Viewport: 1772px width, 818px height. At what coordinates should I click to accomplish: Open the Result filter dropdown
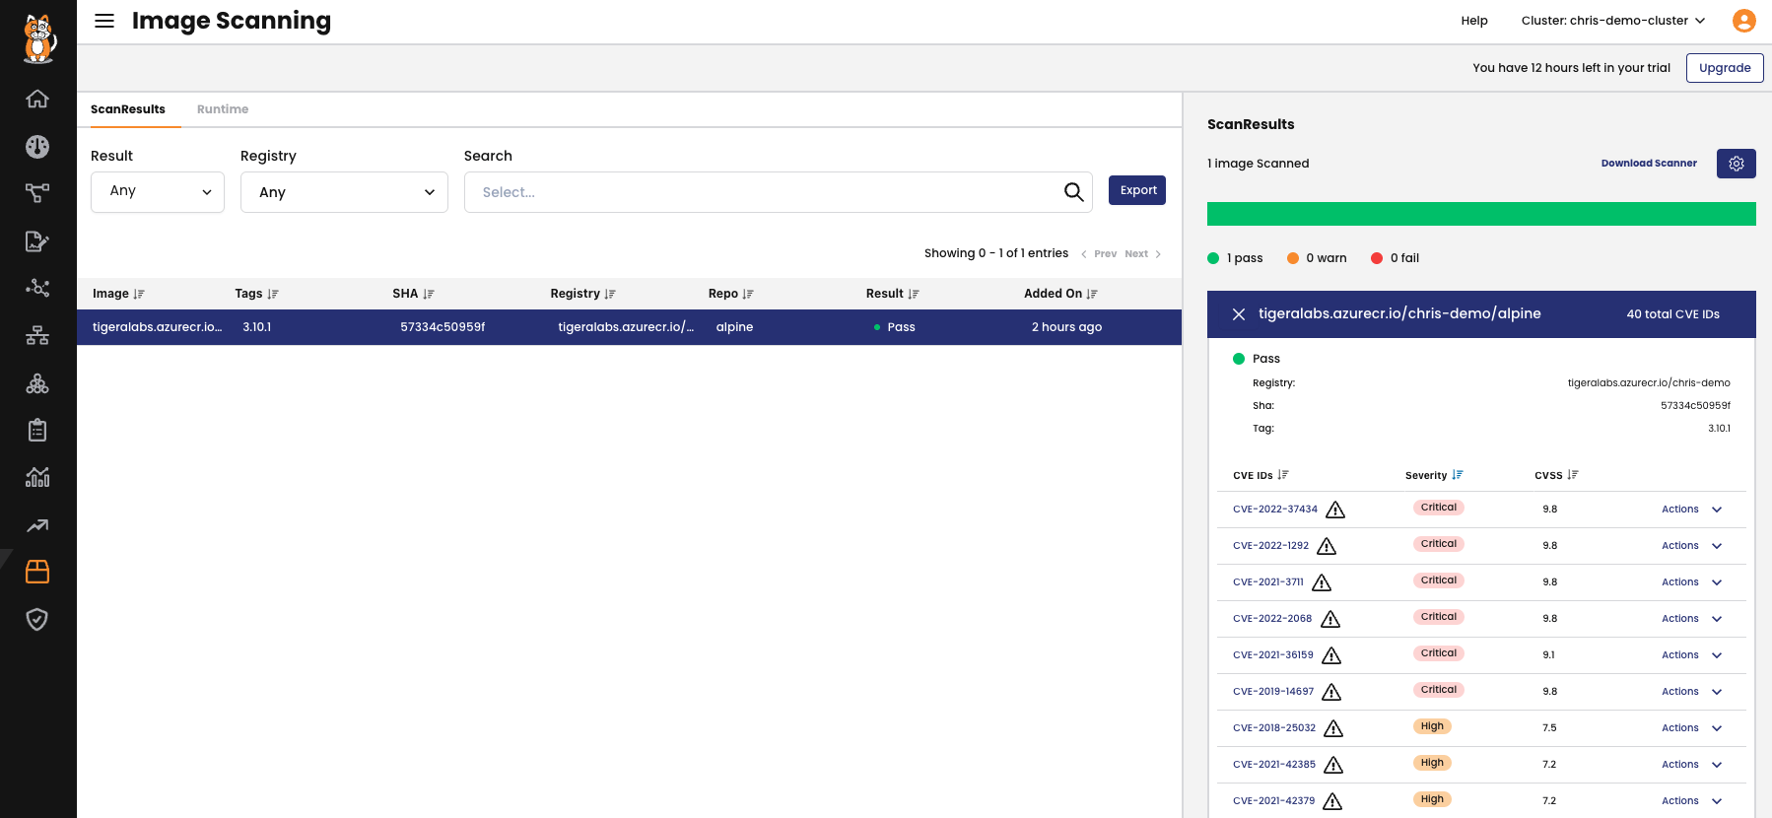pyautogui.click(x=158, y=192)
